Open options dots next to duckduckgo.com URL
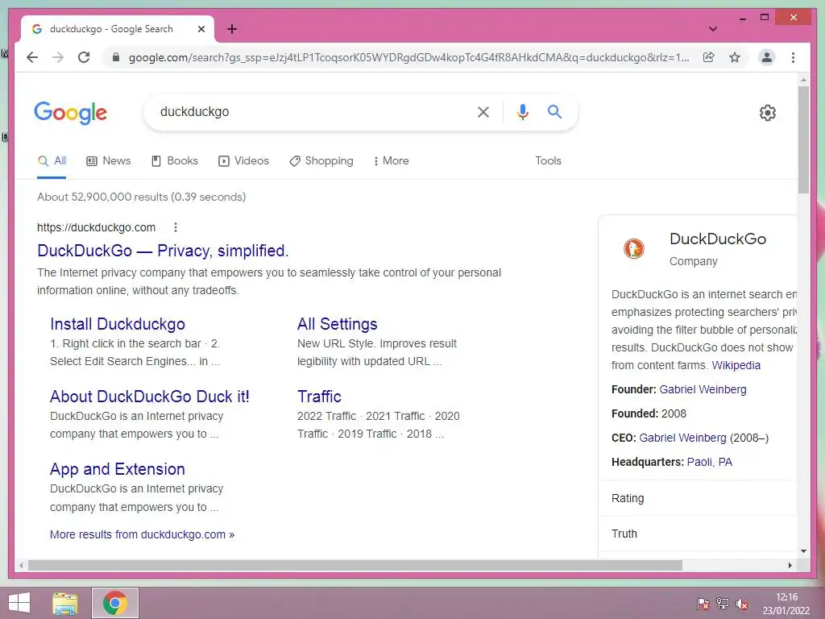This screenshot has width=825, height=619. pyautogui.click(x=175, y=227)
